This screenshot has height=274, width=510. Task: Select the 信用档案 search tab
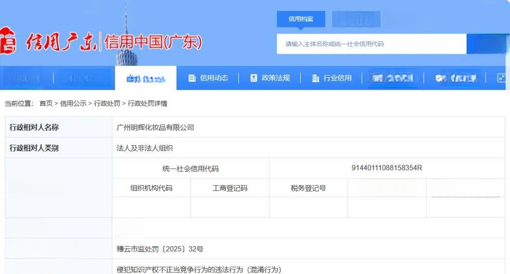[301, 19]
